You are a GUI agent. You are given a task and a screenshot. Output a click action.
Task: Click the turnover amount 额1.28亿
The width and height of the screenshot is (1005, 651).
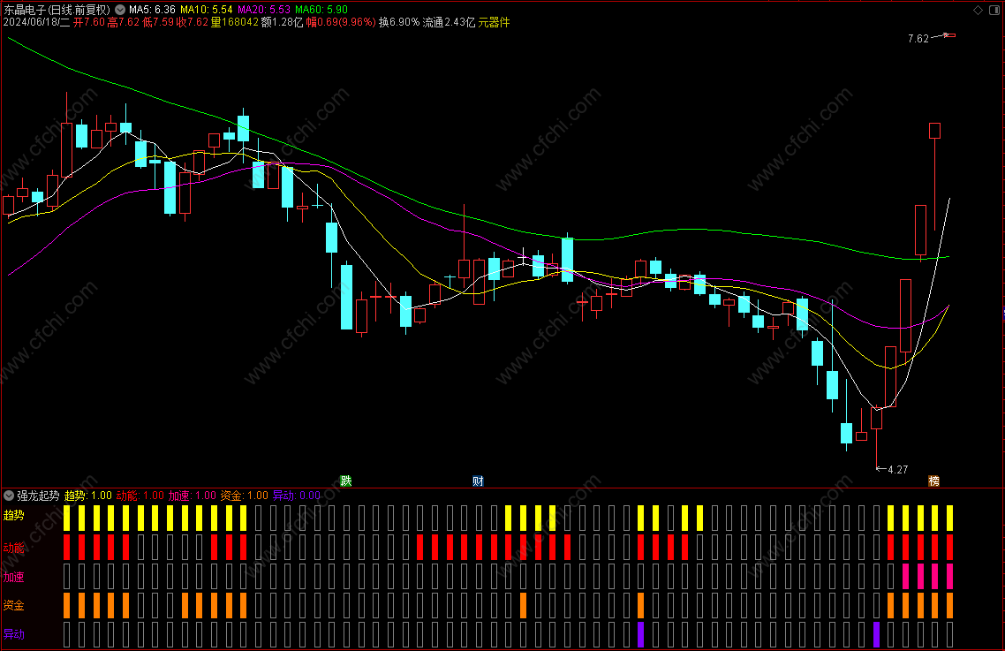[x=282, y=22]
